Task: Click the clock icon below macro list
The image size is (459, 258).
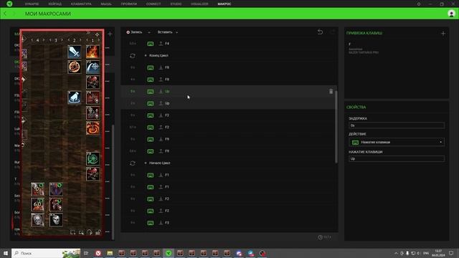Action: [x=321, y=237]
